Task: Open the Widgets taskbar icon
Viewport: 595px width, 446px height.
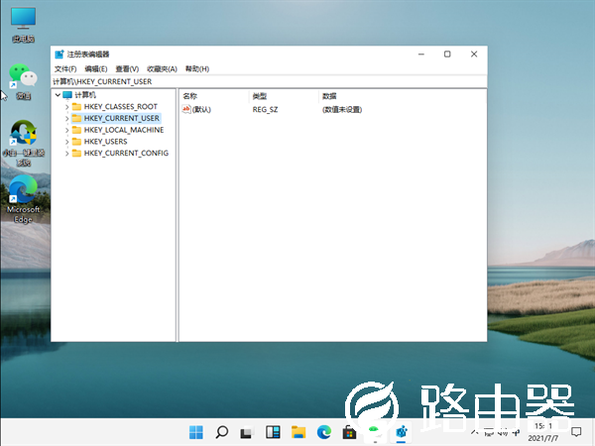Action: 273,432
